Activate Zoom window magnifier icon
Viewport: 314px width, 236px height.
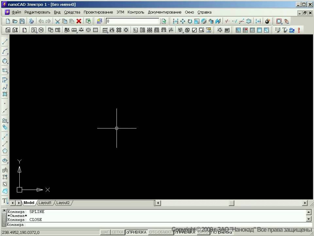279,21
